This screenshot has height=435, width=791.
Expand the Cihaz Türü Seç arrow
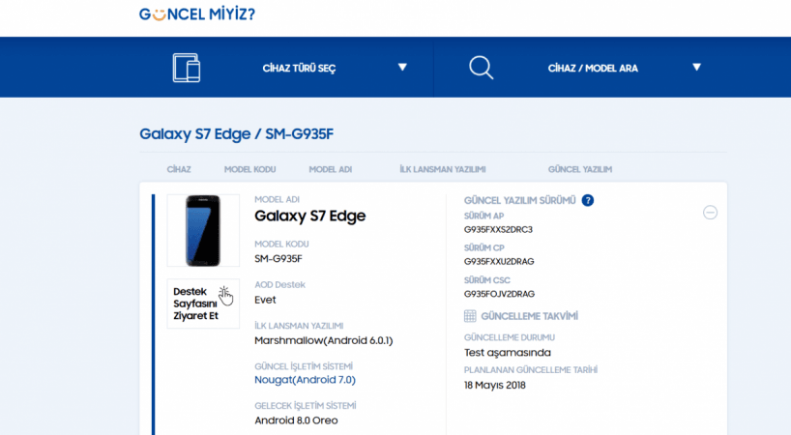[x=402, y=67]
